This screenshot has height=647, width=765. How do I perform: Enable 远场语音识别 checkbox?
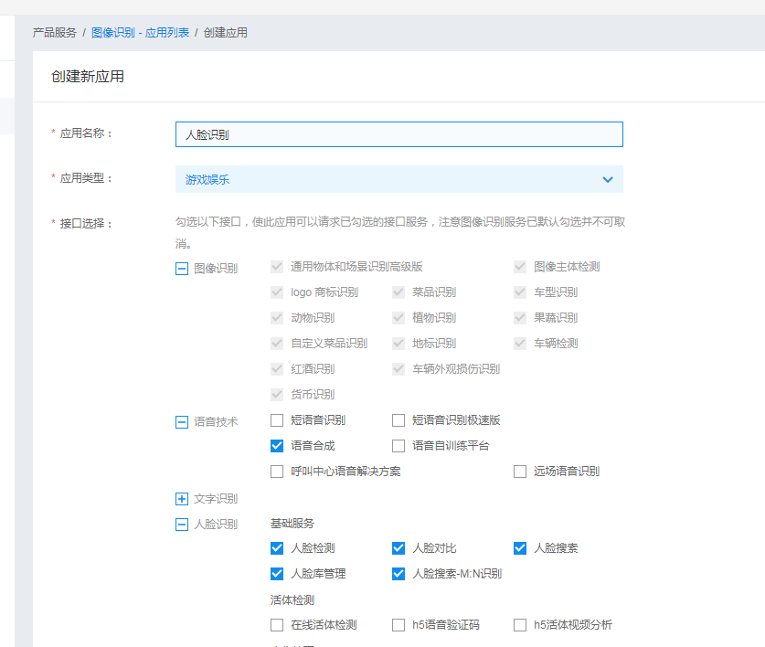(519, 472)
